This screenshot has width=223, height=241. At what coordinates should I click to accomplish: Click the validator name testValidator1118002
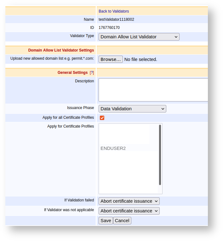click(x=116, y=19)
